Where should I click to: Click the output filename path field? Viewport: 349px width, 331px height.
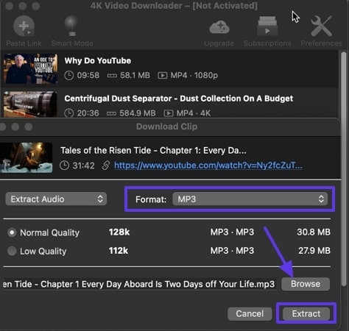(x=139, y=284)
